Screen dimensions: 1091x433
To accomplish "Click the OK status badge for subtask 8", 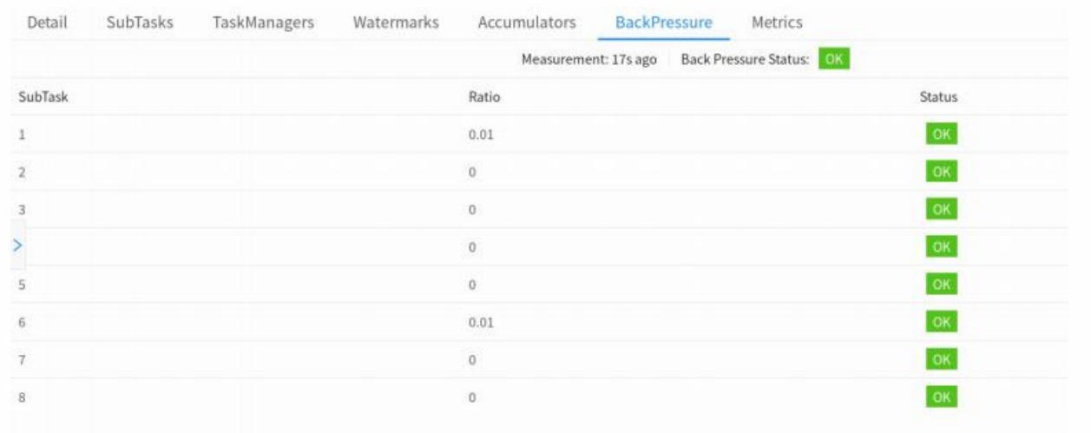I will [938, 396].
